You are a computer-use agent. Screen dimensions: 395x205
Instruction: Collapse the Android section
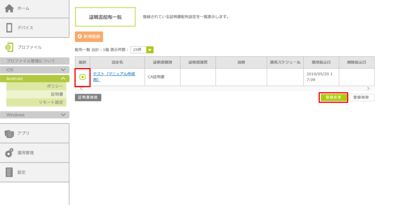(35, 78)
